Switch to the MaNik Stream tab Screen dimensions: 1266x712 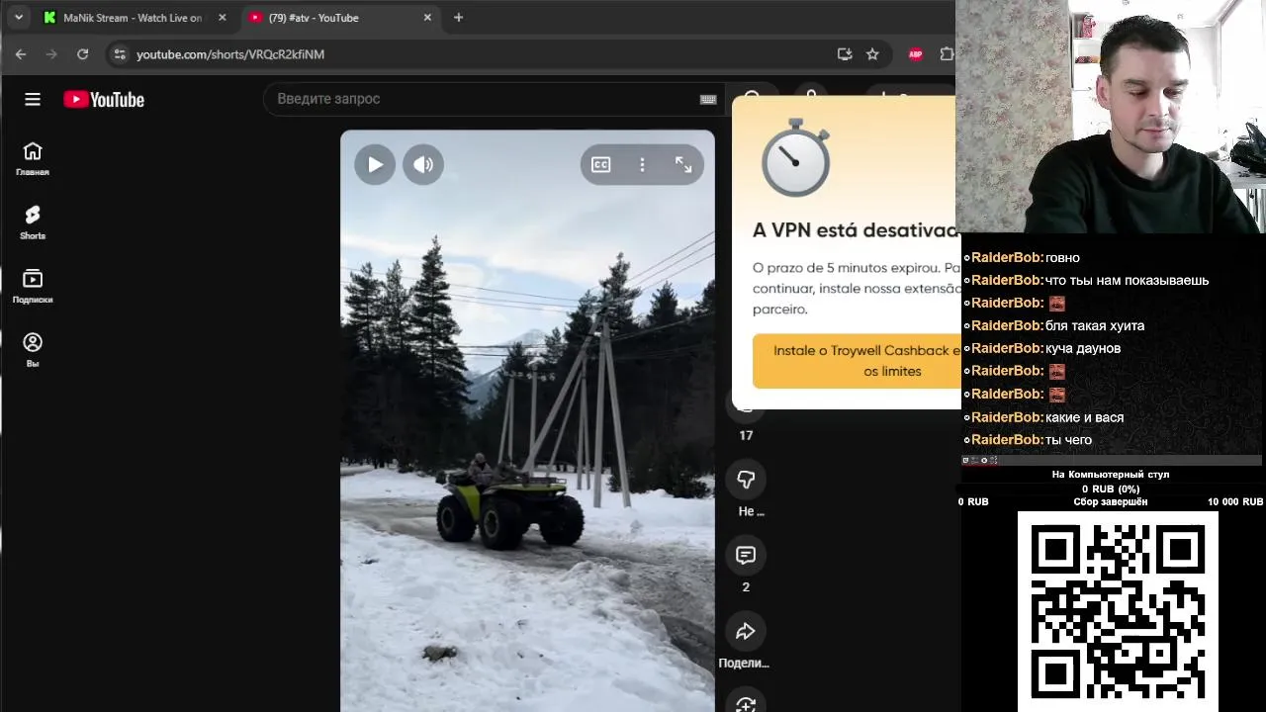coord(132,18)
